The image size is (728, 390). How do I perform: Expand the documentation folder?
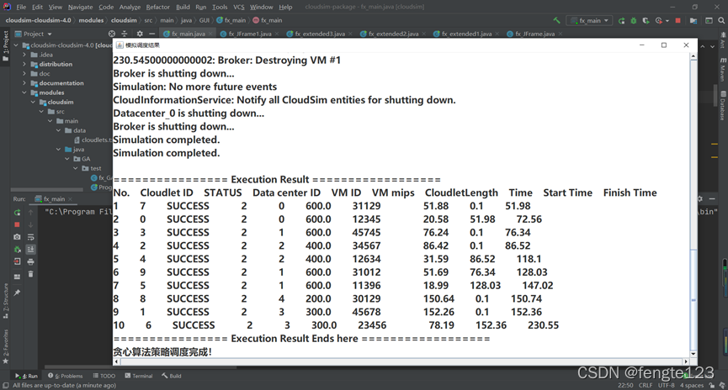(24, 83)
